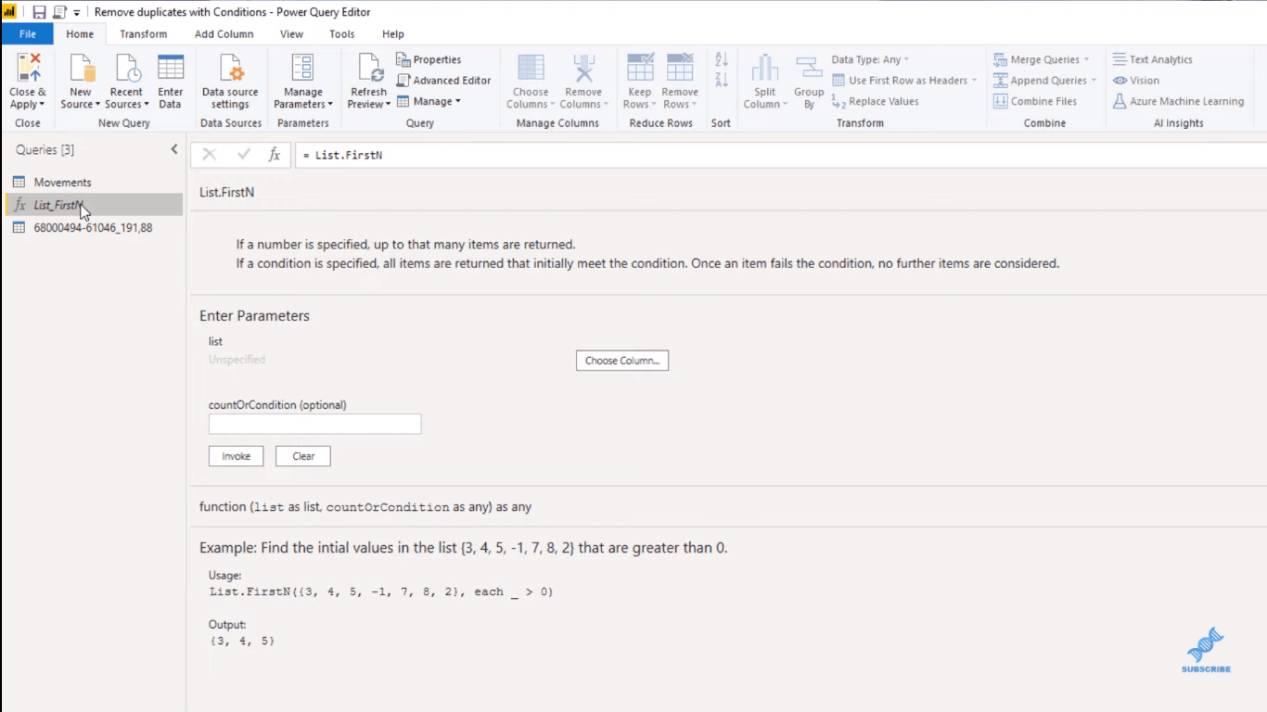Screen dimensions: 1267x712
Task: Open the New Source icon
Action: (81, 69)
